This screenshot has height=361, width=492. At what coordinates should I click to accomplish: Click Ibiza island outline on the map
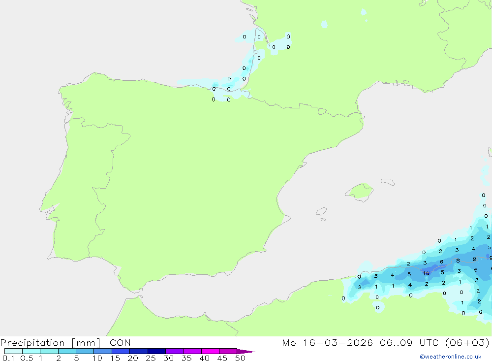(321, 212)
